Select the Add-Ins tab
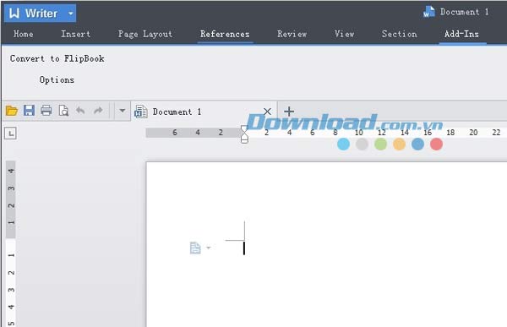Viewport: 507px width, 327px height. (x=461, y=34)
